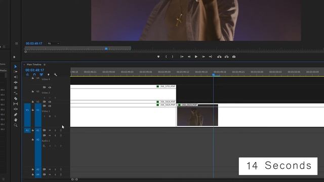Add a marker from timeline header
324x182 pixels.
point(49,74)
